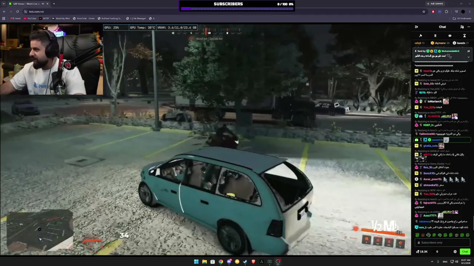The width and height of the screenshot is (474, 266).
Task: Open the Chrome three-dot menu
Action: [x=470, y=11]
